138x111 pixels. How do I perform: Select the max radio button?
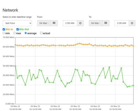pos(14,33)
